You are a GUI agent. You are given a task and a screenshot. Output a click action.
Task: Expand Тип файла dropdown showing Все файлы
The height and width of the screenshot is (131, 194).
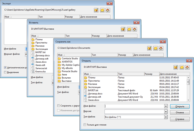pyautogui.click(x=166, y=117)
